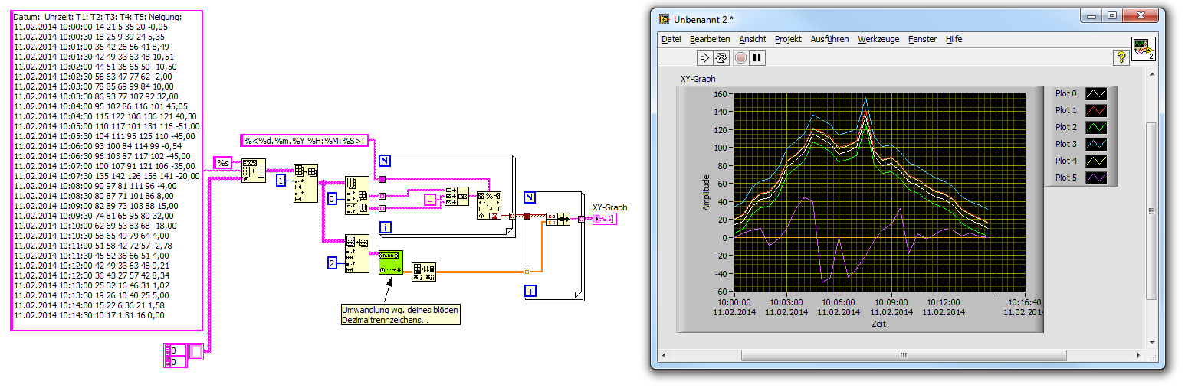Click the Plot 0 legend swatch
The width and height of the screenshot is (1185, 391).
(x=1095, y=94)
